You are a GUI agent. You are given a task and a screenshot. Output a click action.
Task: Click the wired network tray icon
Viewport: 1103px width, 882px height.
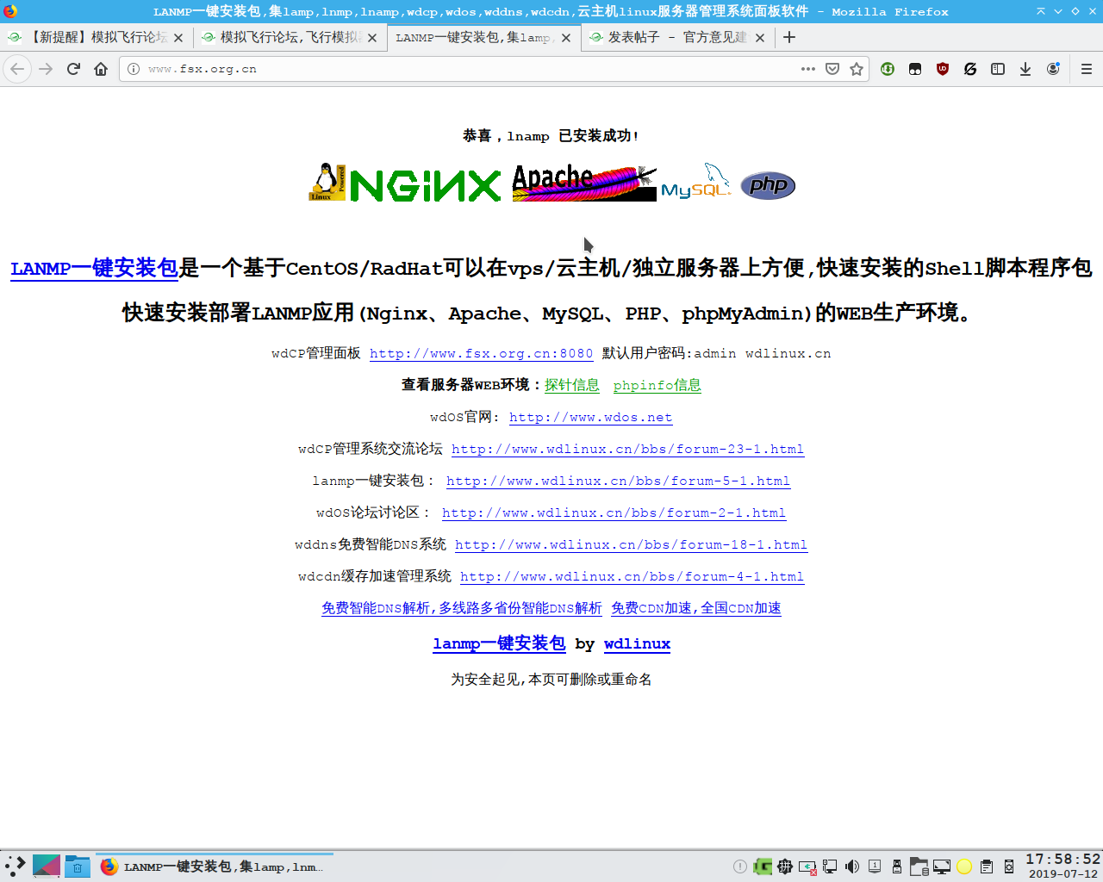(x=830, y=866)
